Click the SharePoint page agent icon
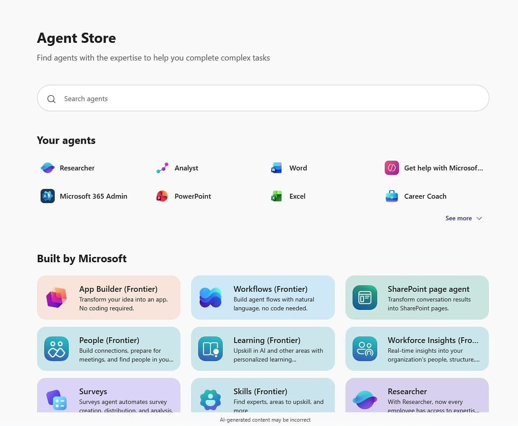Viewport: 518px width, 426px height. tap(364, 298)
